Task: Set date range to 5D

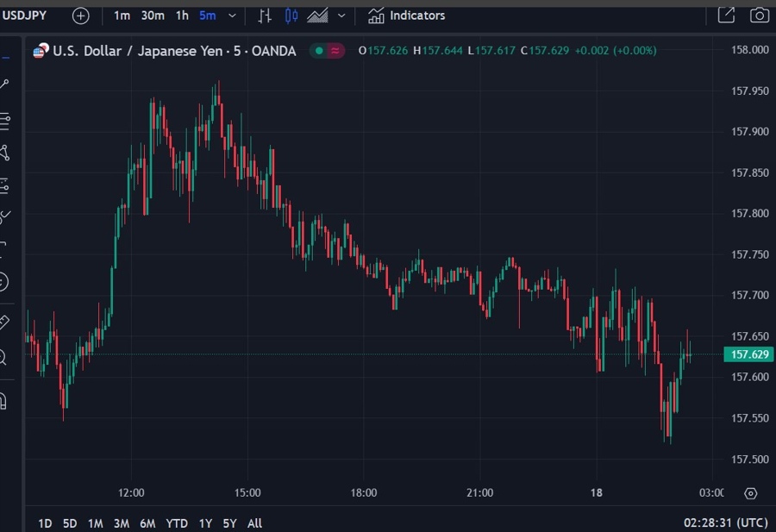Action: point(70,523)
